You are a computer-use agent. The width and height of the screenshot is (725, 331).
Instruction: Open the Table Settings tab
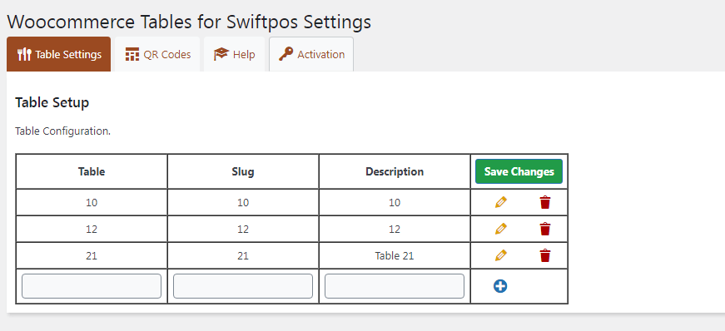(x=59, y=54)
